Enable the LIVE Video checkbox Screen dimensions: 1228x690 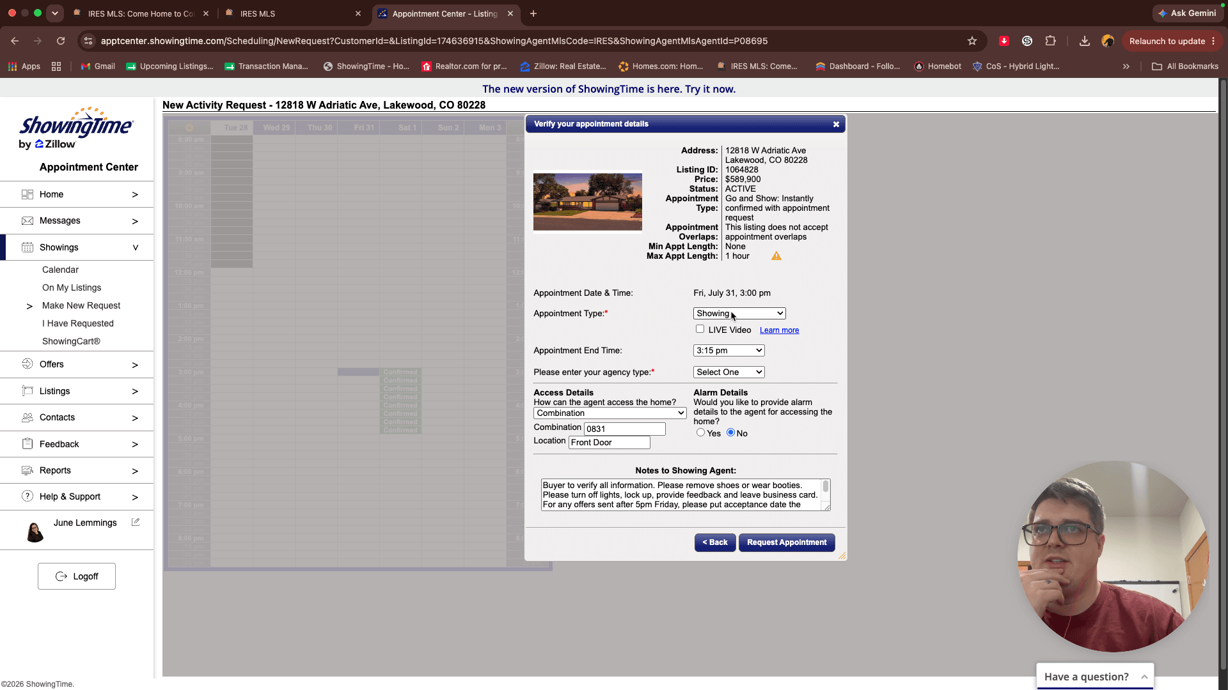700,329
